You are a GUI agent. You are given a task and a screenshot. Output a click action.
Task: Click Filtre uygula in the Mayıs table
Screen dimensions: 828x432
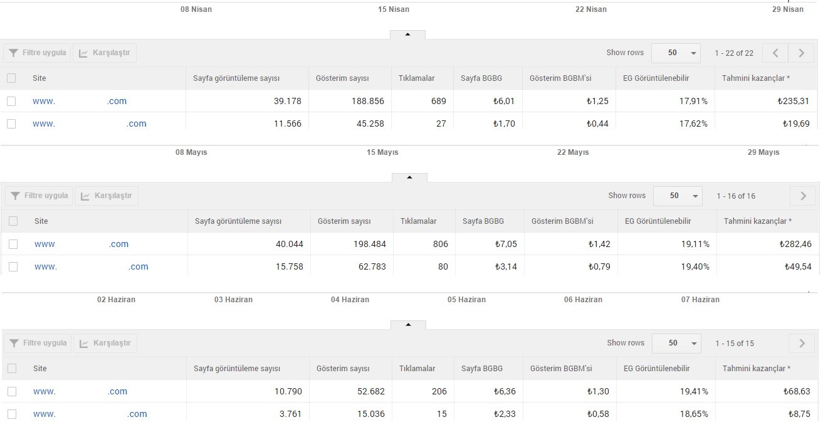click(39, 196)
